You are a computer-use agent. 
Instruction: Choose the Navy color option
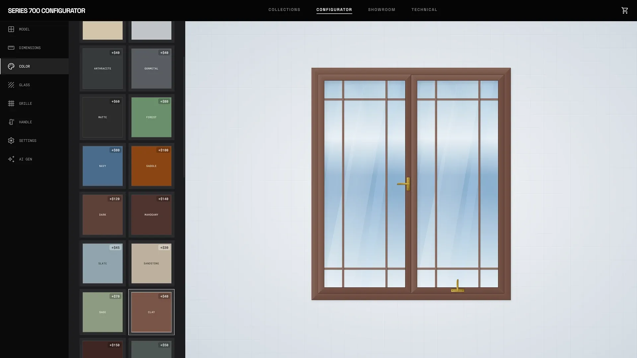pos(103,166)
